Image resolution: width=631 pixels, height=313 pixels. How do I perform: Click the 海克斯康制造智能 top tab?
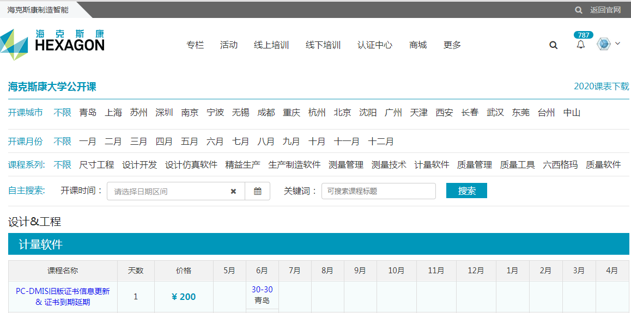click(x=38, y=10)
